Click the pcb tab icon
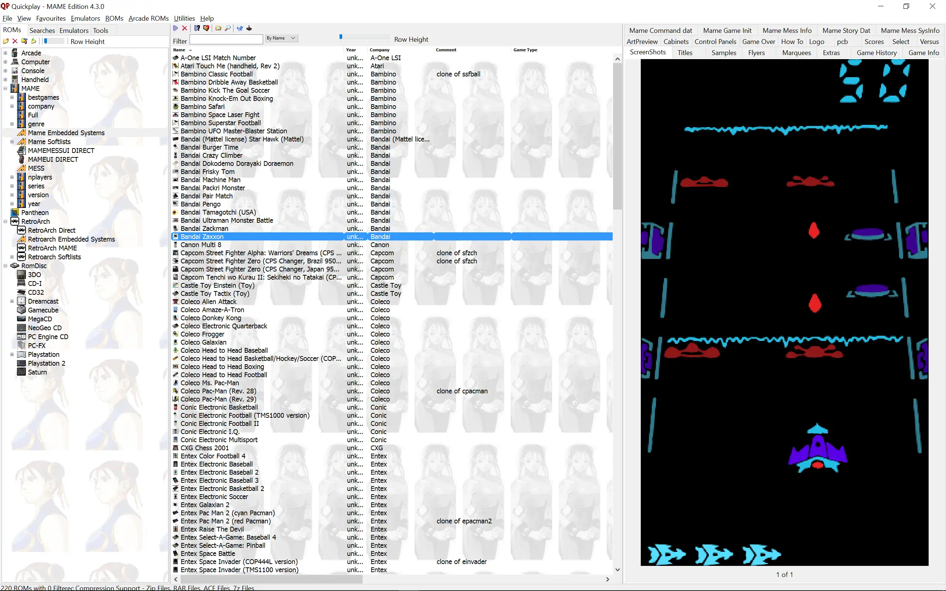 click(843, 41)
